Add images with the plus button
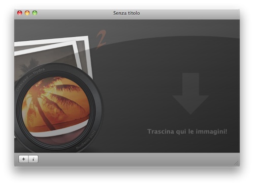254x186 pixels. [x=23, y=159]
